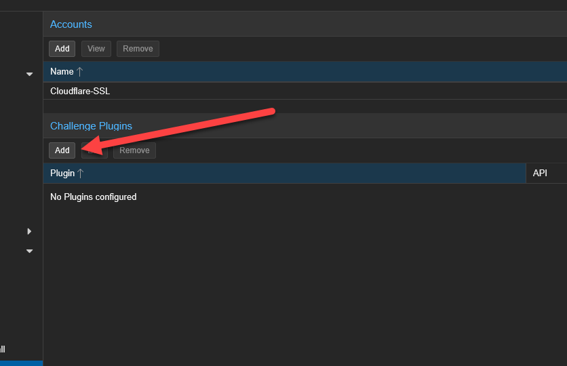Click the Challenge Plugins panel title
Viewport: 567px width, 366px height.
click(91, 126)
